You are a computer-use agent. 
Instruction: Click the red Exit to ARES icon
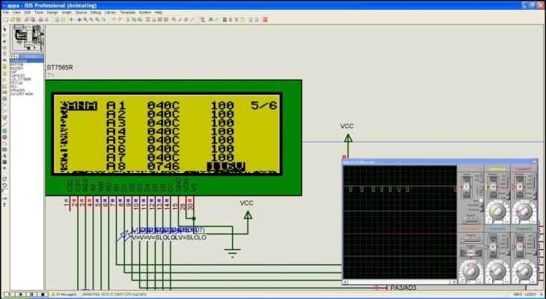click(265, 20)
